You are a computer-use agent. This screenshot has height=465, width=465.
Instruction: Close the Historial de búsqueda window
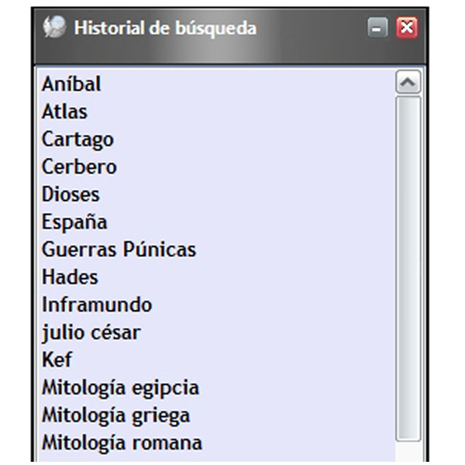pyautogui.click(x=407, y=28)
